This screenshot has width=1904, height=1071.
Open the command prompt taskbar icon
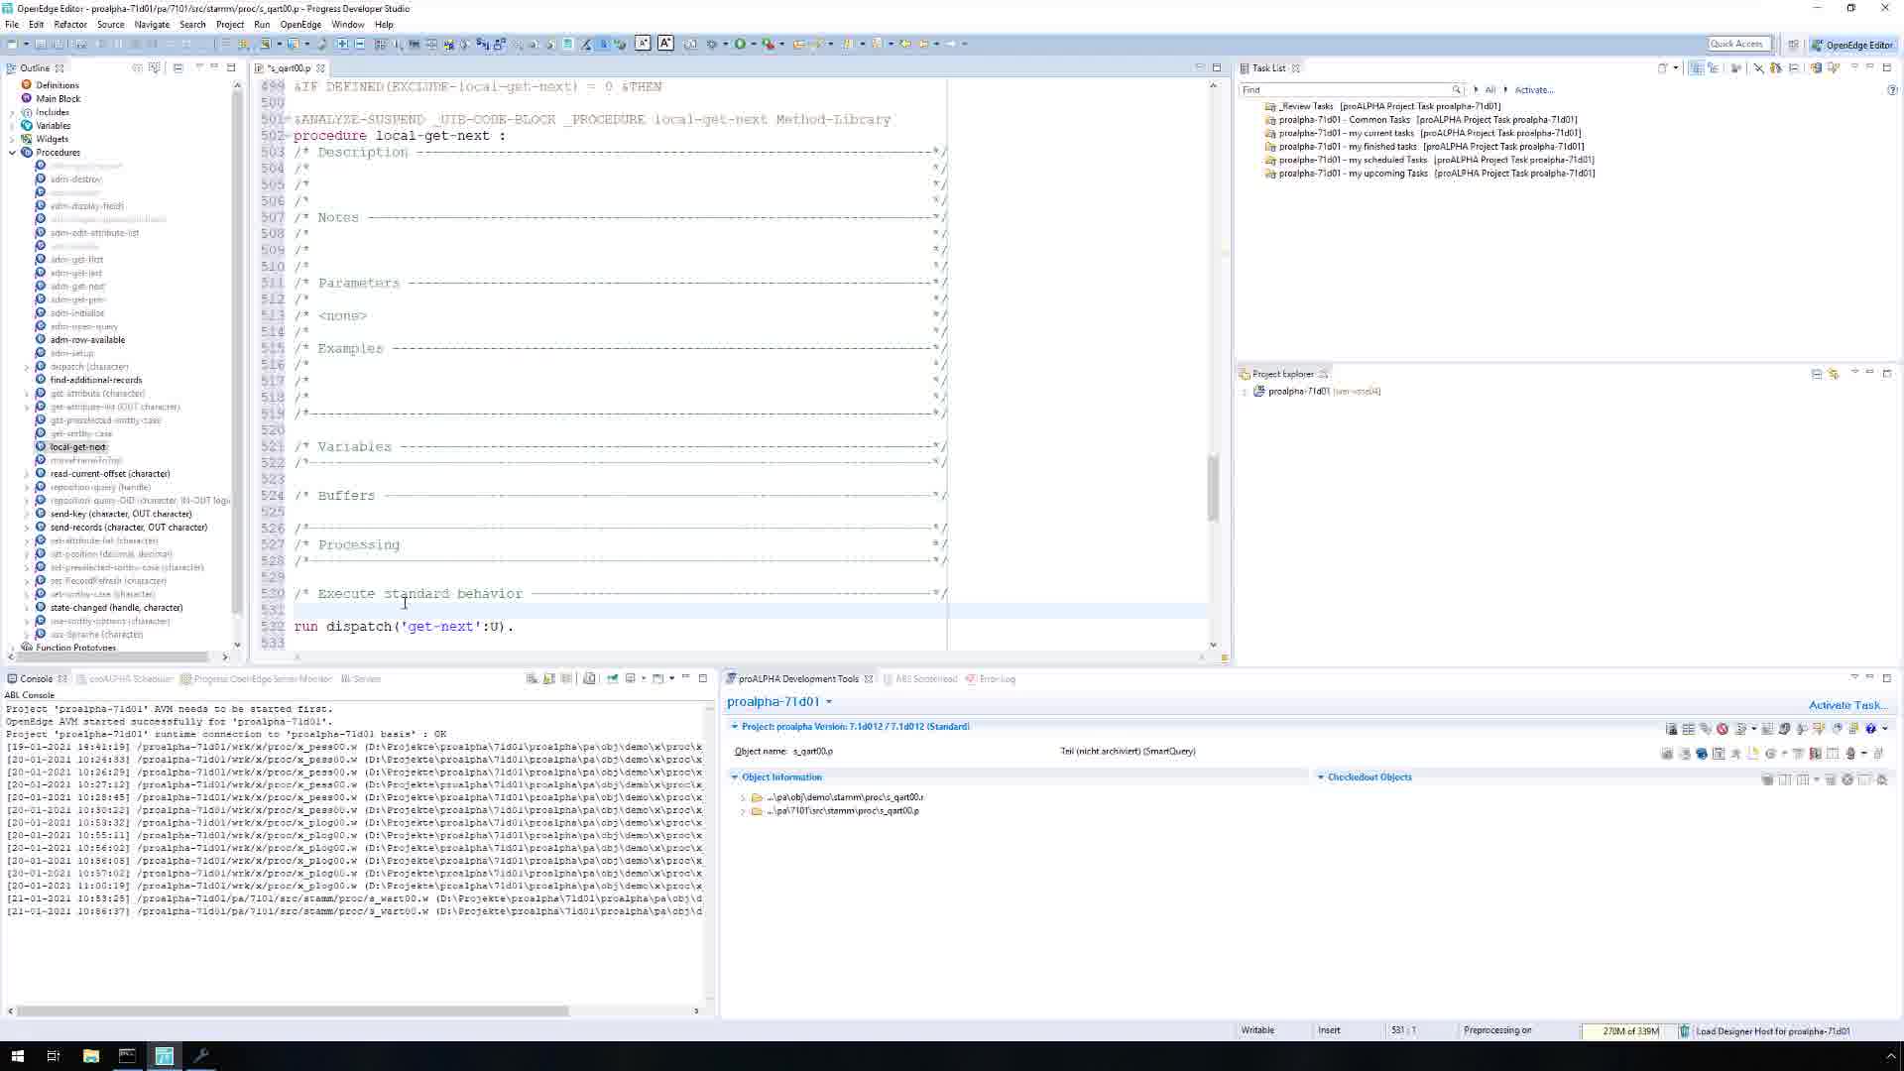tap(127, 1056)
